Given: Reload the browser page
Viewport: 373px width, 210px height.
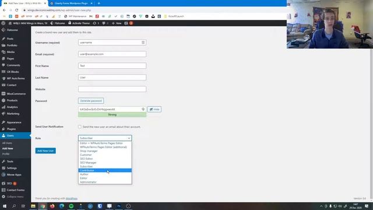Looking at the screenshot, I should 17,10.
